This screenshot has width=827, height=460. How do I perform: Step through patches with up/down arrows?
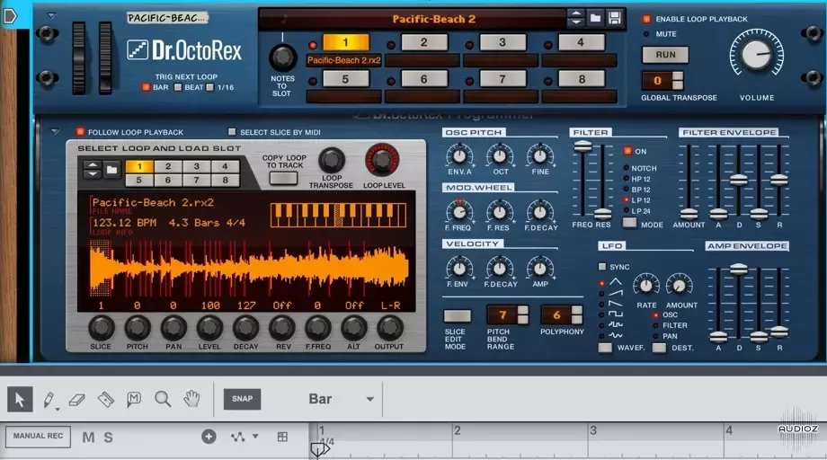click(576, 19)
